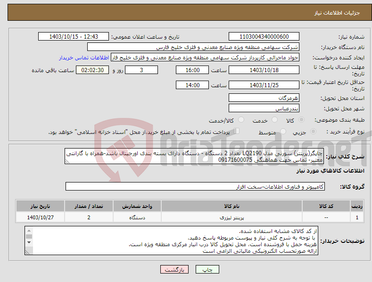Click the بازگشت (back) button
The width and height of the screenshot is (372, 282).
tap(174, 269)
